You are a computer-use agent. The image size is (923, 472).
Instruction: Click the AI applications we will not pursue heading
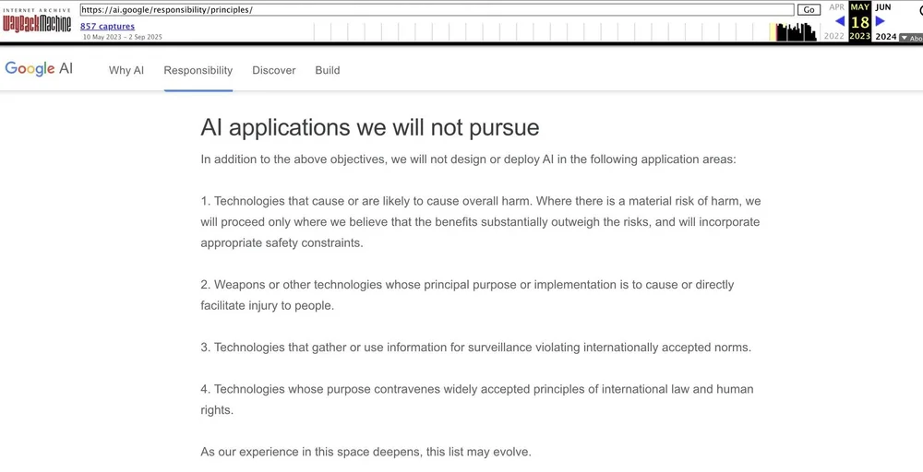(370, 127)
